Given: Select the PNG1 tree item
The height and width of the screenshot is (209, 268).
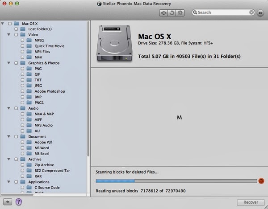Looking at the screenshot, I should point(39,102).
